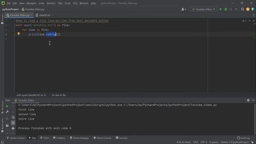Viewport: 256px width, 144px height.
Task: Click the orange IDE updates icon
Action: point(248,9)
